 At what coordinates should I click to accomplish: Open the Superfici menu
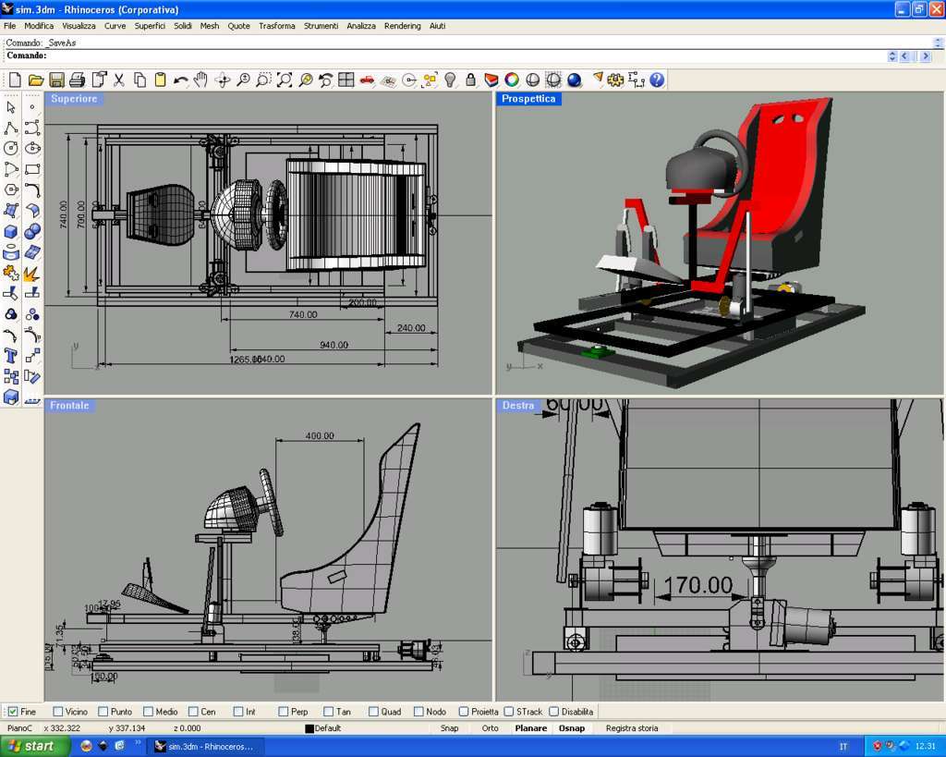pos(150,26)
